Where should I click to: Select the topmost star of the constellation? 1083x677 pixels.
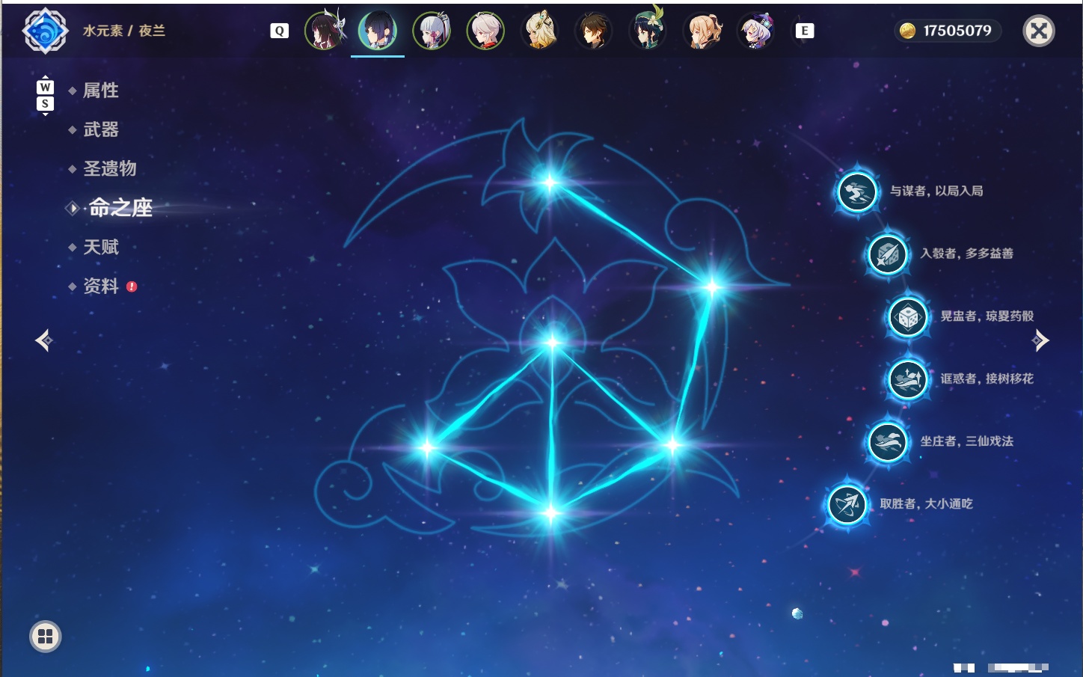[x=550, y=182]
